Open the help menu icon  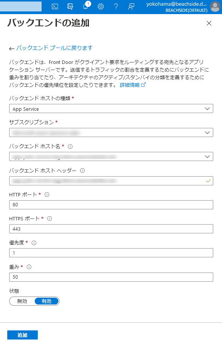click(x=116, y=6)
